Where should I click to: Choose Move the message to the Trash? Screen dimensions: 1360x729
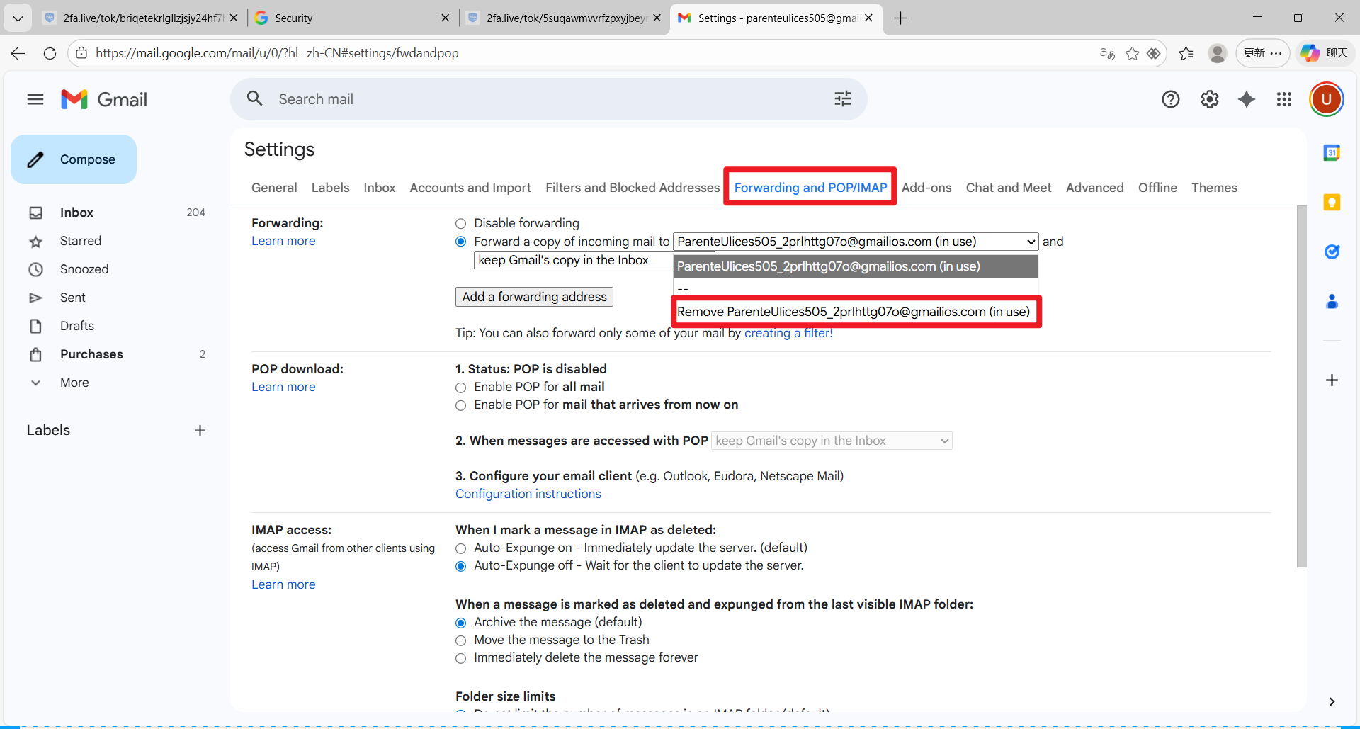(x=461, y=640)
